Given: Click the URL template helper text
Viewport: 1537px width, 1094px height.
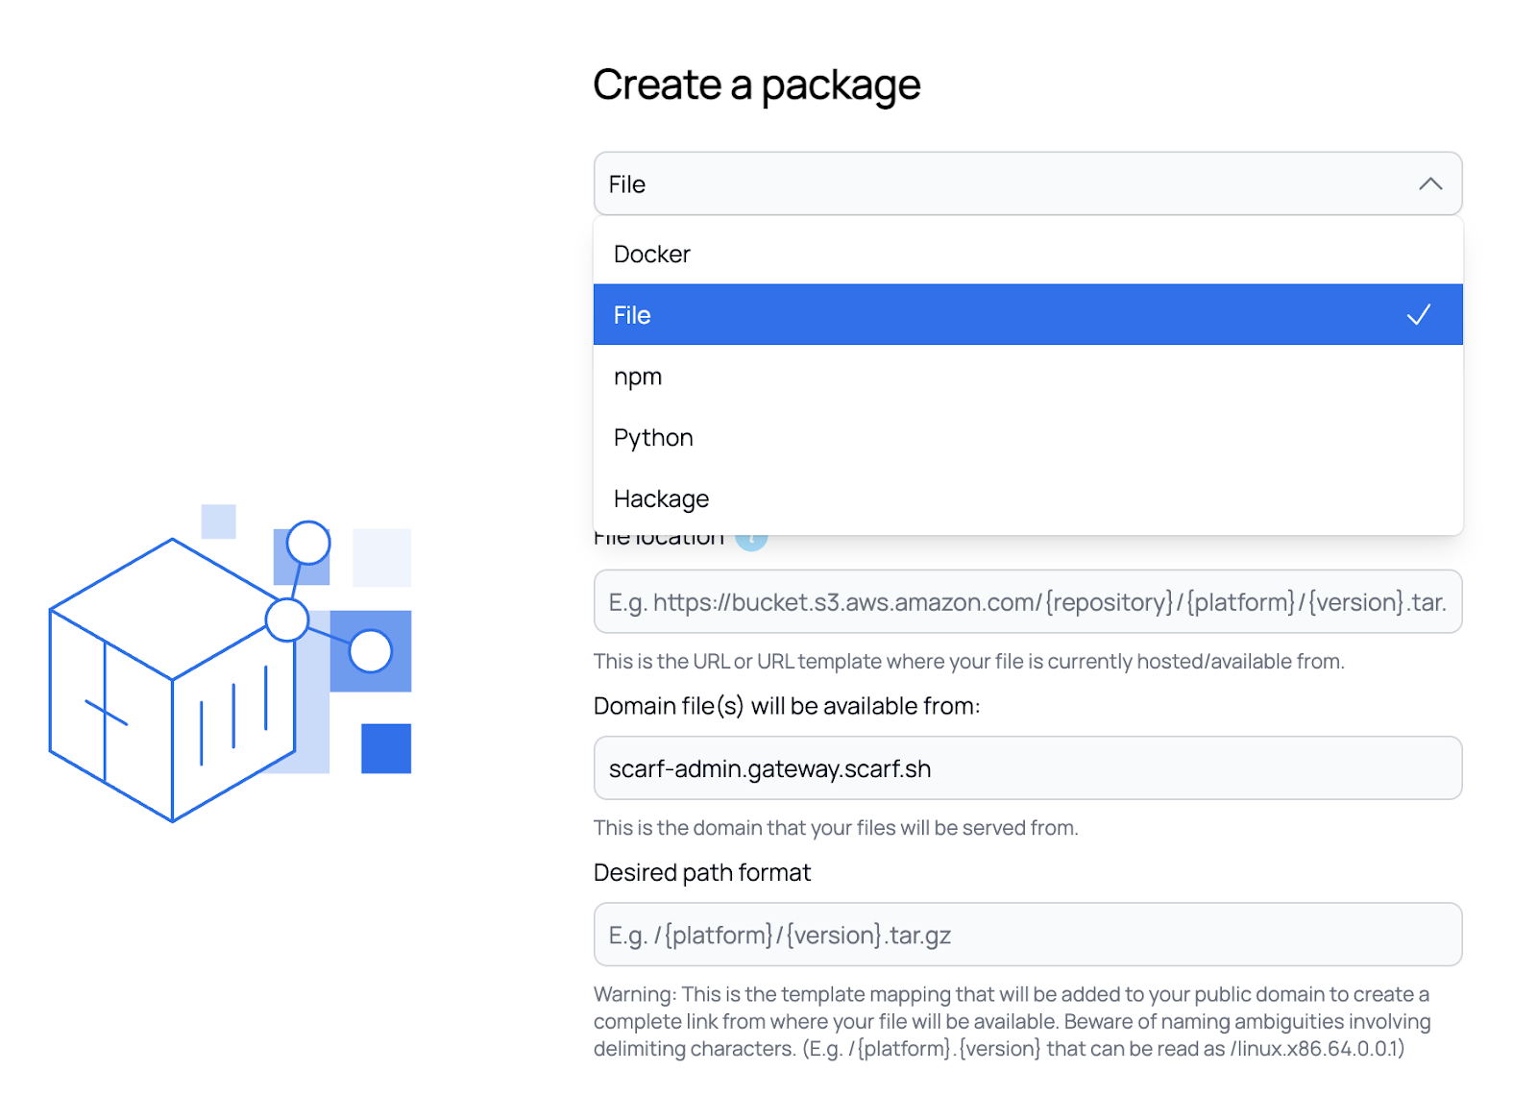Looking at the screenshot, I should click(x=968, y=662).
